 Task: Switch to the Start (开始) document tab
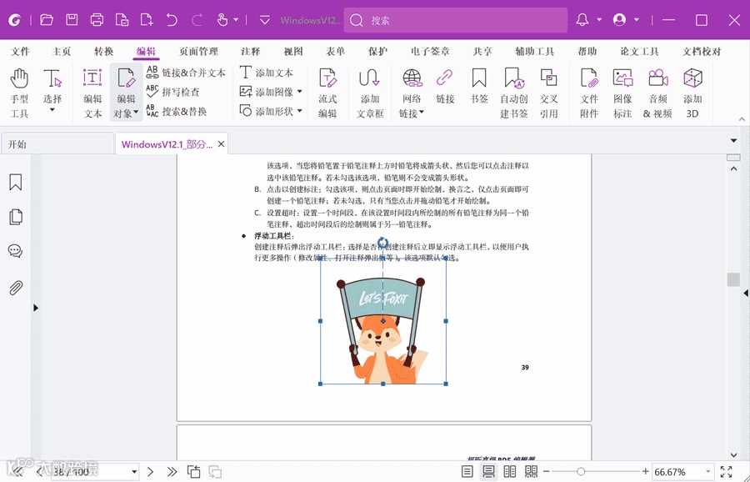point(57,144)
